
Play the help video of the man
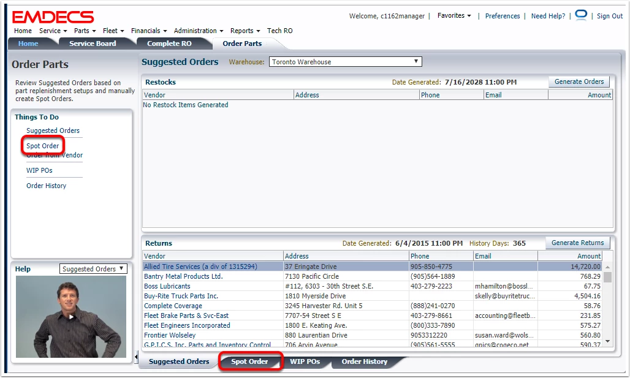coord(71,317)
